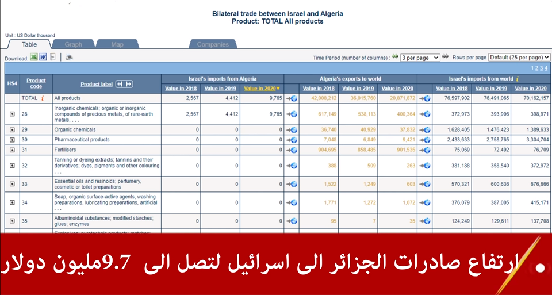Go to results page 2
Screen dimensions: 552x295
[x=537, y=68]
